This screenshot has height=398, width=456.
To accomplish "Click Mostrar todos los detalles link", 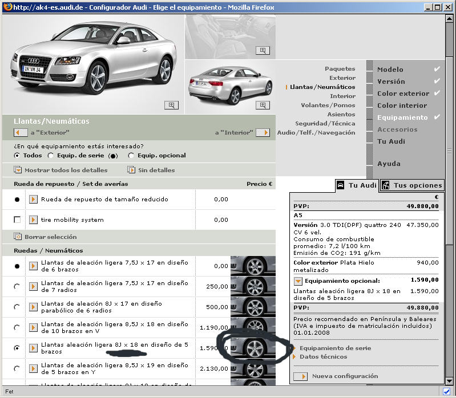I will 66,170.
